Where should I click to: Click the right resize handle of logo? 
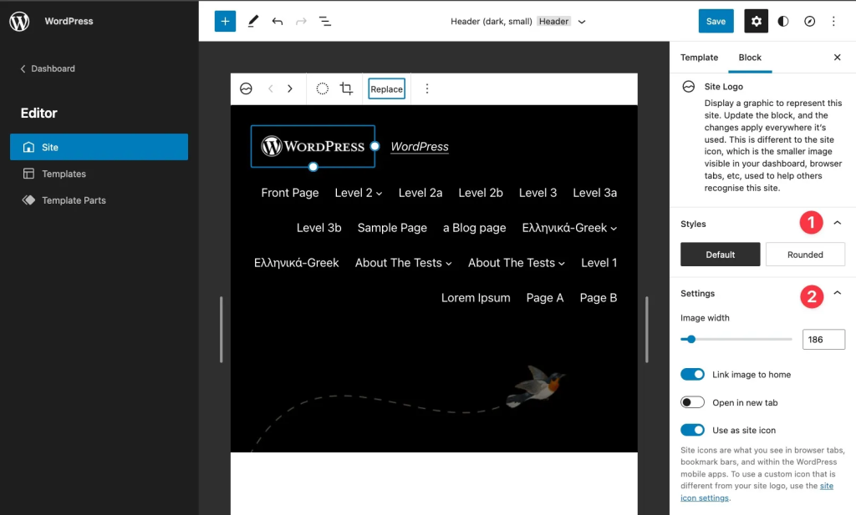click(374, 146)
